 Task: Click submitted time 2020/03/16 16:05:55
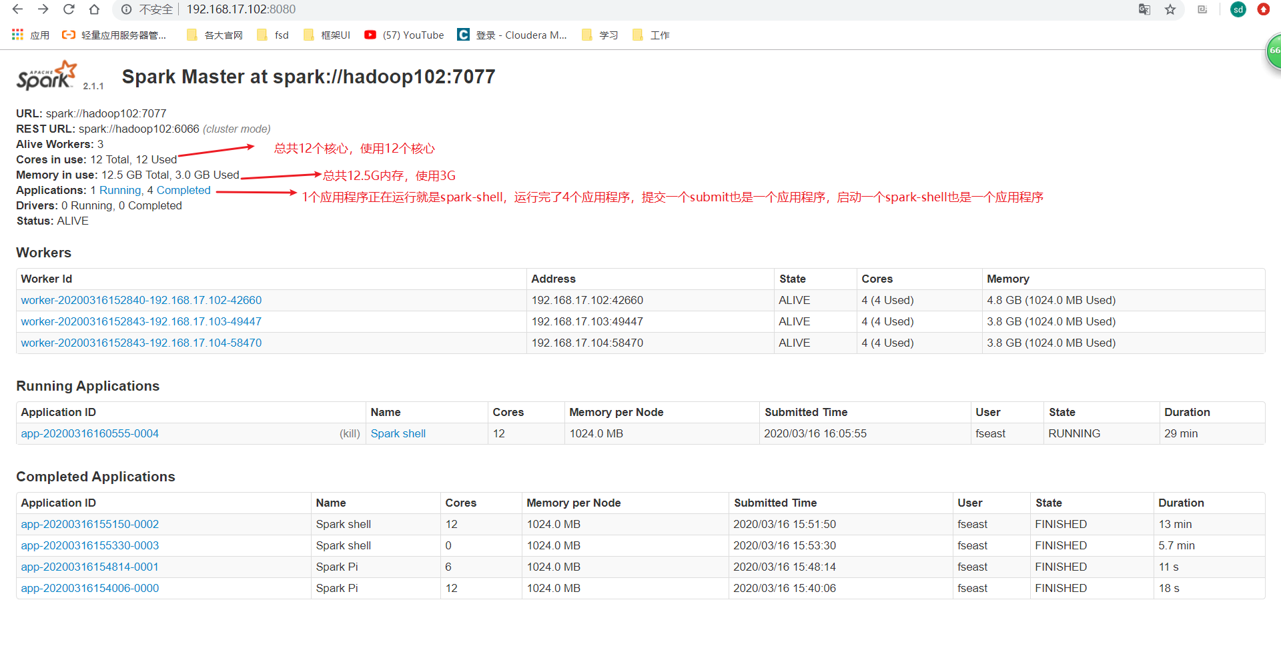click(x=815, y=433)
